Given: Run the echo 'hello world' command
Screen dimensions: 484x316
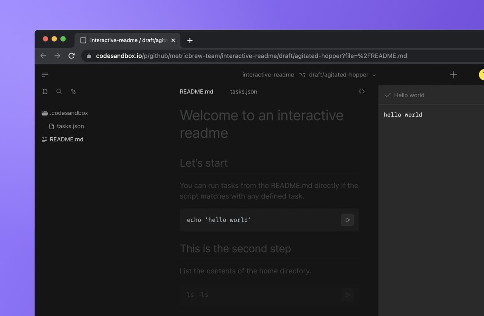Looking at the screenshot, I should 347,220.
